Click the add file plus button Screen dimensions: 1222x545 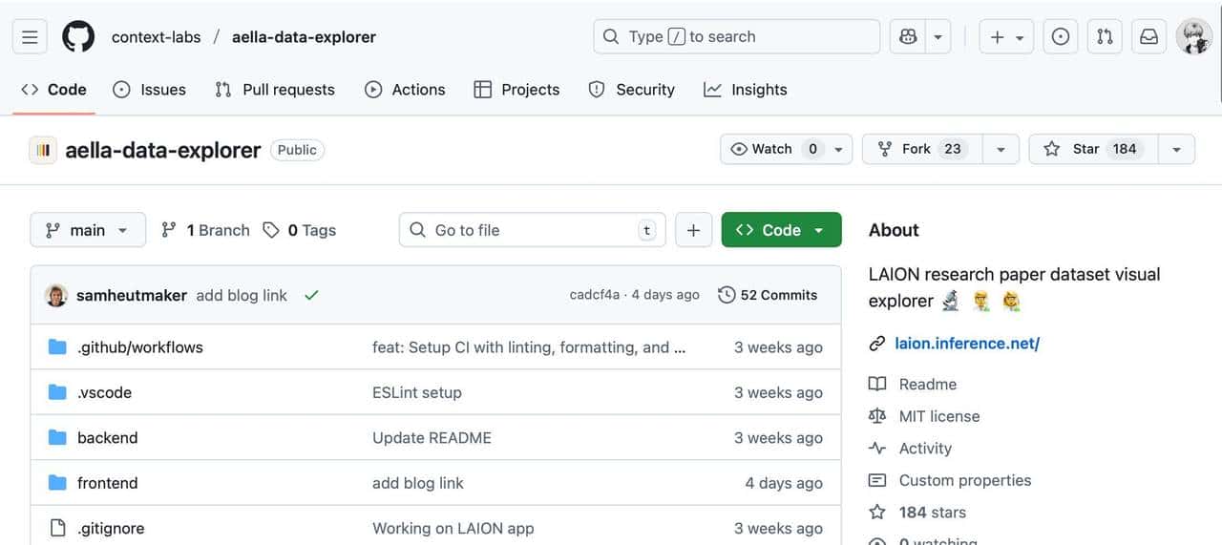pyautogui.click(x=693, y=230)
